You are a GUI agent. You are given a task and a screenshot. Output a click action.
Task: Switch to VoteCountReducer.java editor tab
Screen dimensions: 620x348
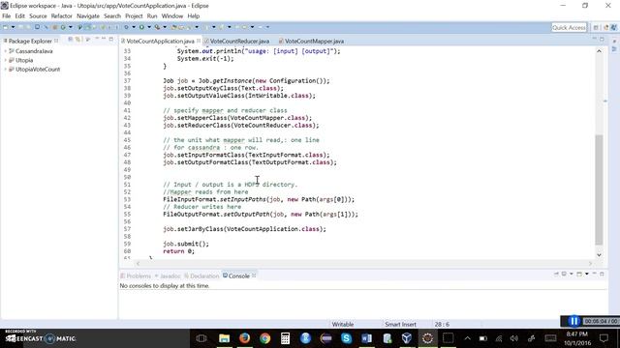point(239,41)
